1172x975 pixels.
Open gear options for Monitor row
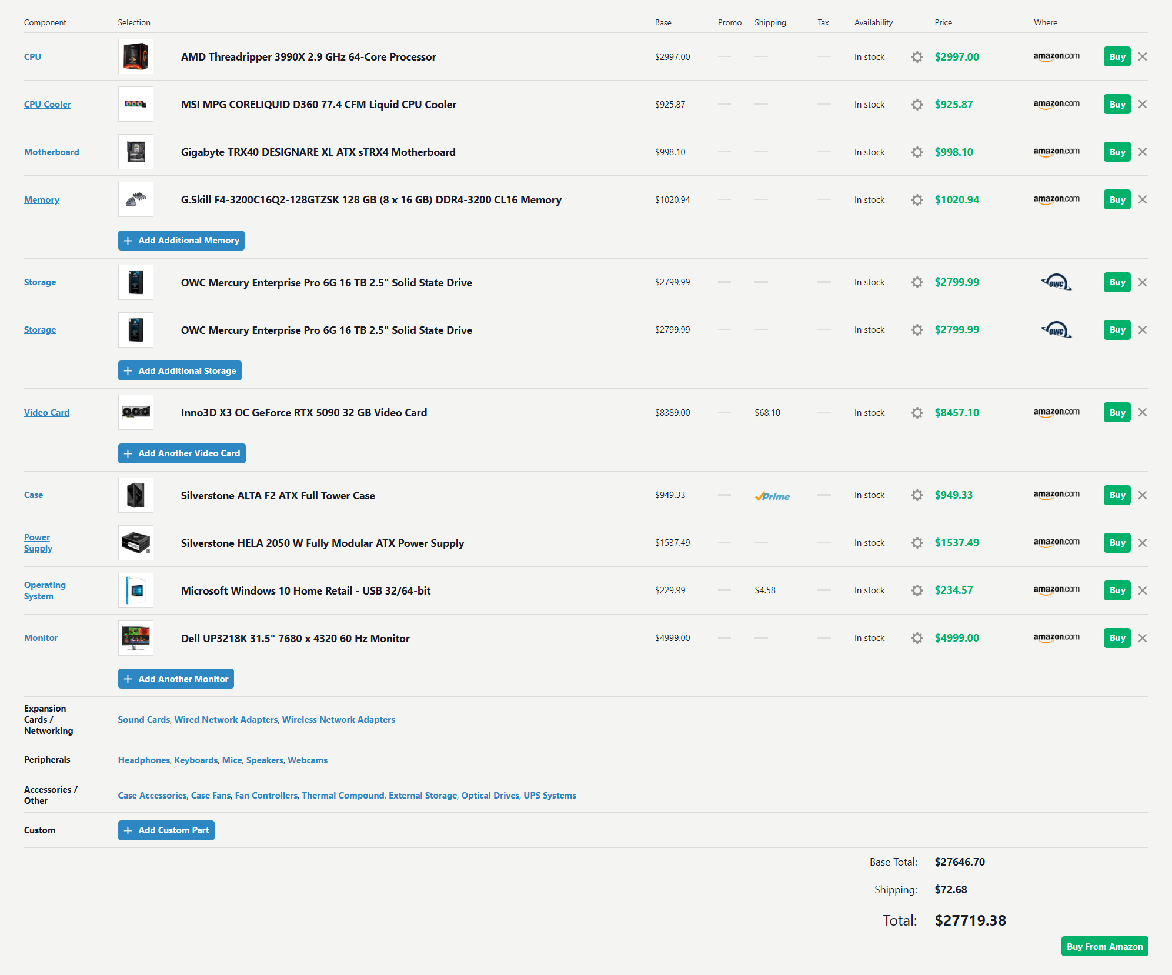(917, 638)
